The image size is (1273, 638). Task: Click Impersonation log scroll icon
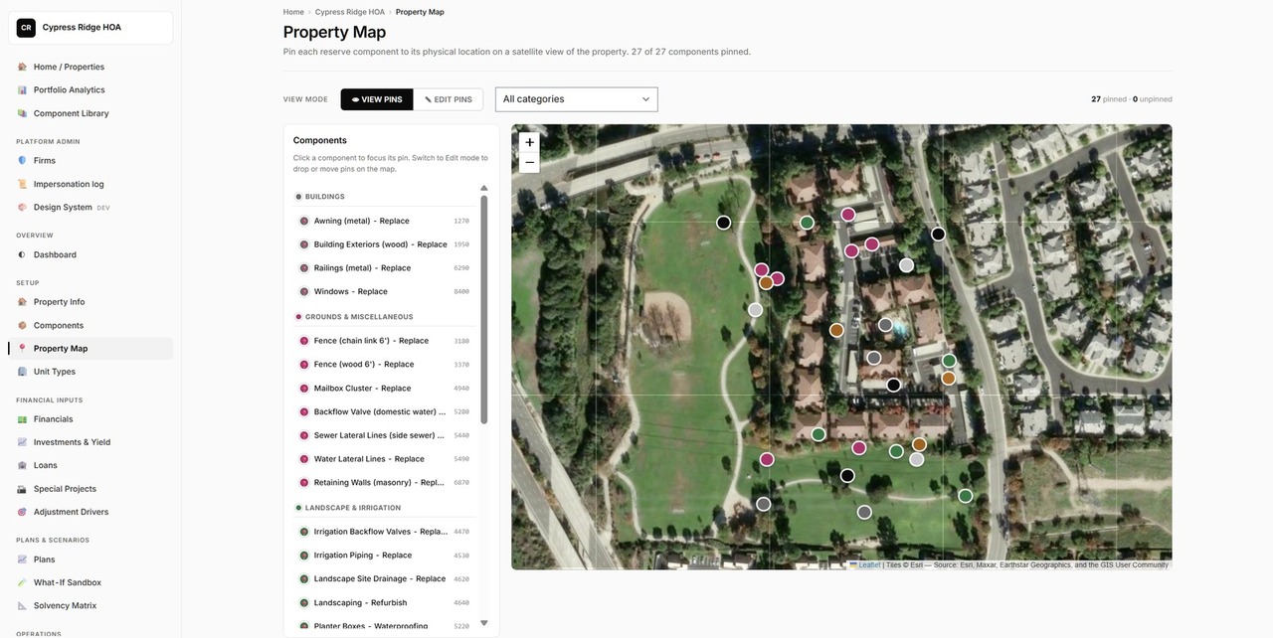[x=22, y=184]
